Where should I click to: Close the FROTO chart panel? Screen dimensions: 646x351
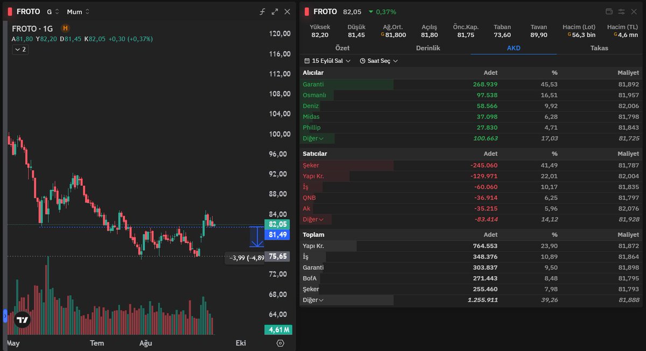click(x=287, y=11)
